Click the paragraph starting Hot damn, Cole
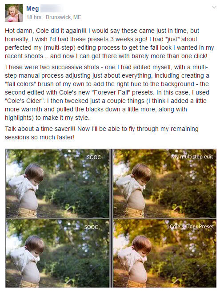 point(109,43)
